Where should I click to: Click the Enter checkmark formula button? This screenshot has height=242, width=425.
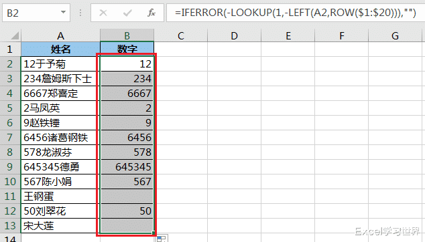click(x=127, y=13)
